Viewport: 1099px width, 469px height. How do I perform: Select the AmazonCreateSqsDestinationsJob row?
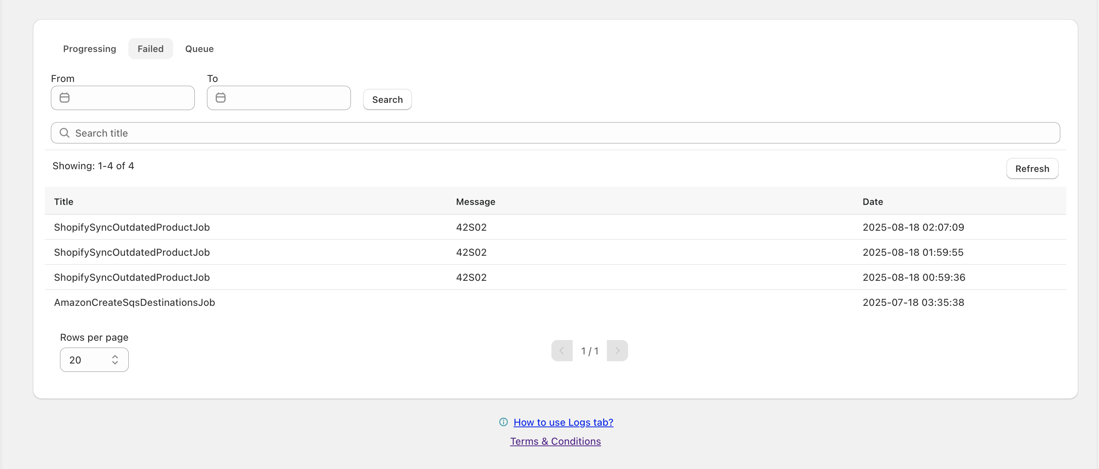pyautogui.click(x=134, y=302)
